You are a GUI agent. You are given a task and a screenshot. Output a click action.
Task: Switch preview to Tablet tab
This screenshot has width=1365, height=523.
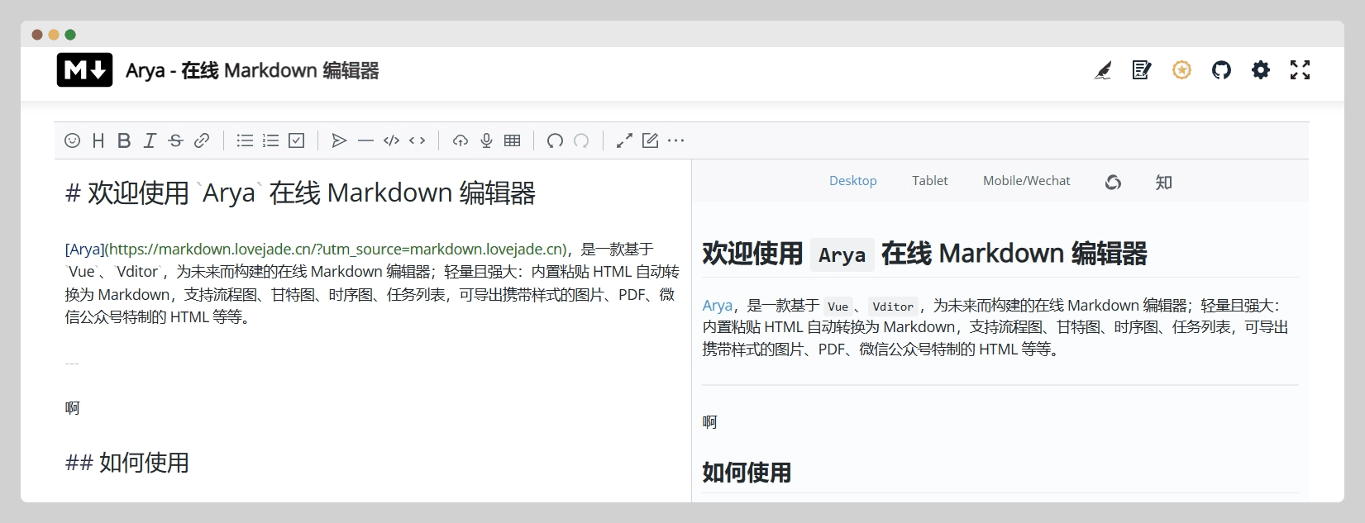(929, 181)
